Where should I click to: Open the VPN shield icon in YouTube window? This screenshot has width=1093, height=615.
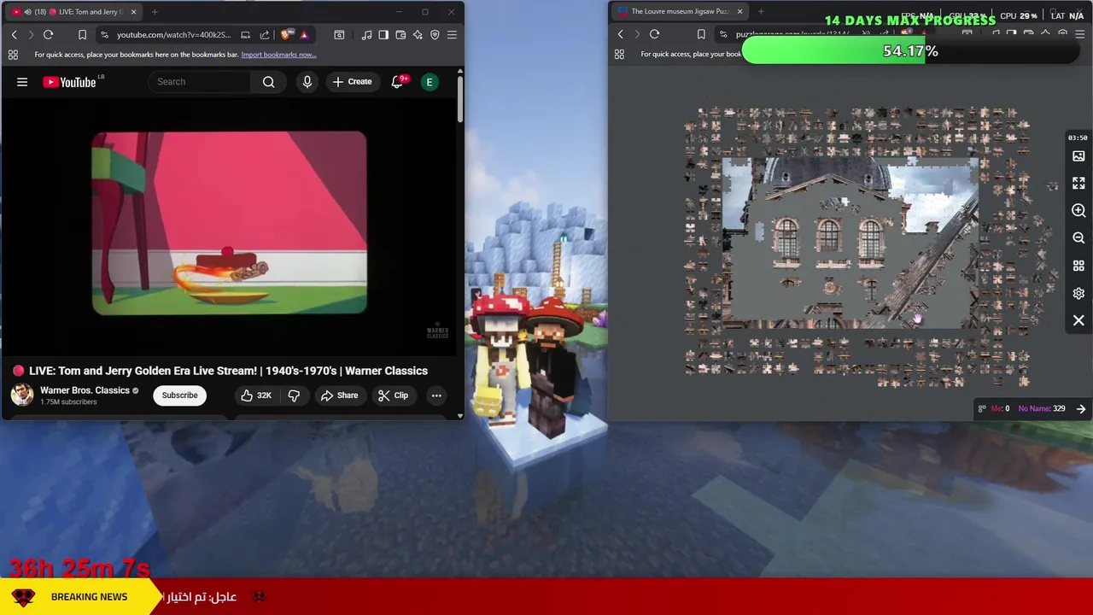435,35
